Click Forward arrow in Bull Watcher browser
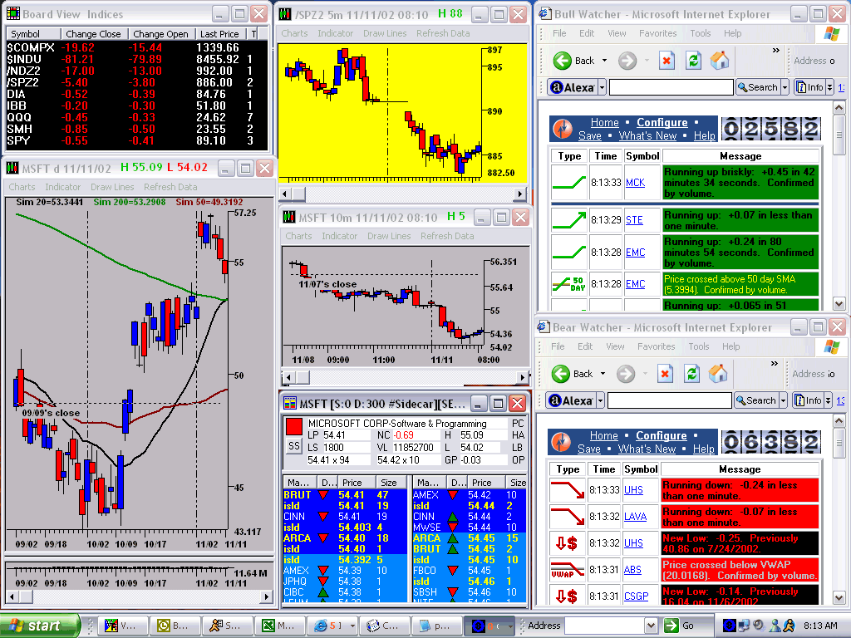The image size is (851, 638). pos(627,60)
